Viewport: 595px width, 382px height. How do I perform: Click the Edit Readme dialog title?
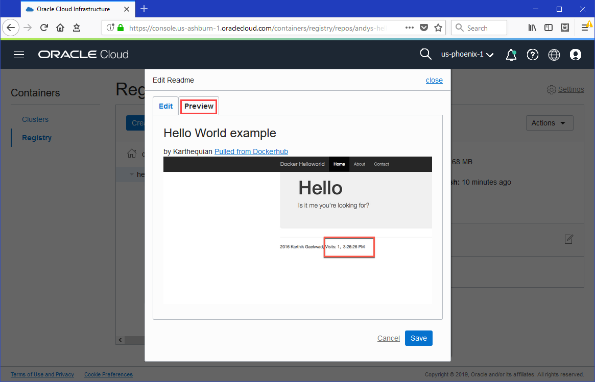coord(174,80)
